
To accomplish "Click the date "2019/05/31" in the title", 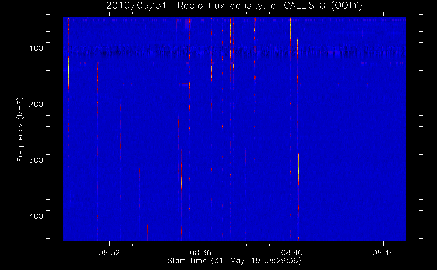I will 136,5.
